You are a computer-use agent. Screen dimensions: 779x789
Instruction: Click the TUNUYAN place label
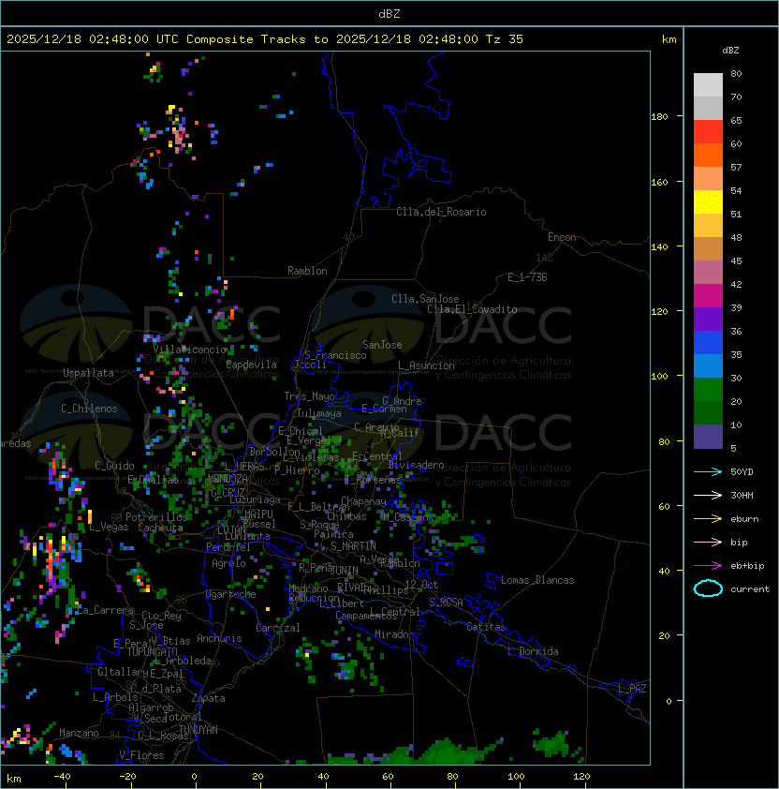pyautogui.click(x=198, y=730)
